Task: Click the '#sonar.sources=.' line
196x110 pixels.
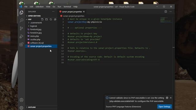Action: click(77, 51)
